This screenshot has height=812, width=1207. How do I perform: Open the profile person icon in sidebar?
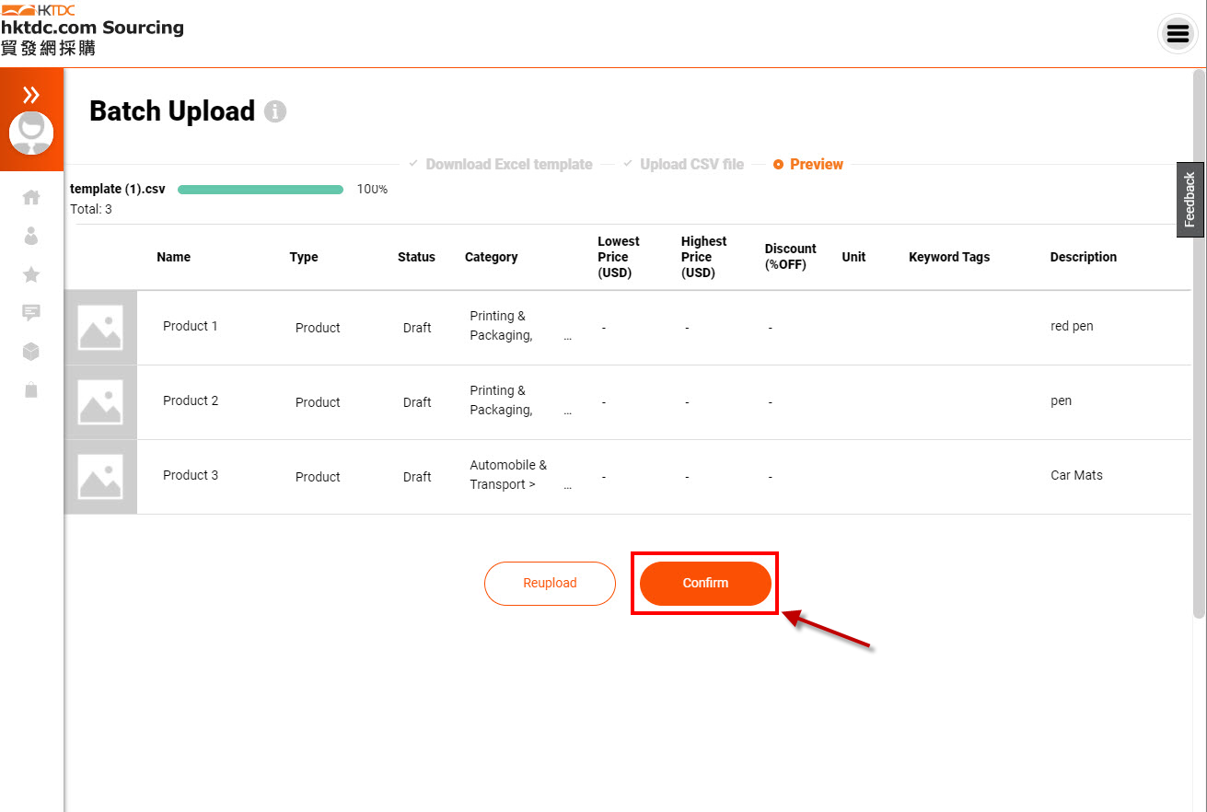pyautogui.click(x=31, y=236)
